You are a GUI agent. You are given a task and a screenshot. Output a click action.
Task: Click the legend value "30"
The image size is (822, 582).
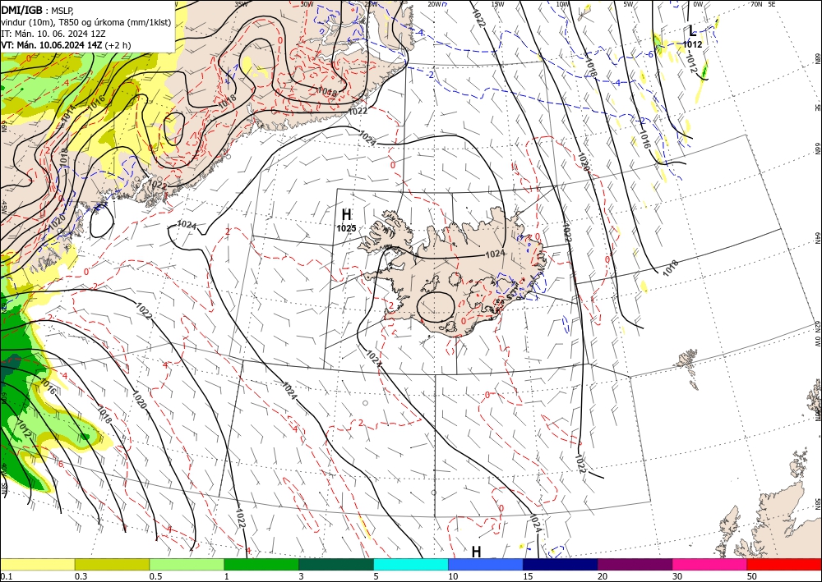click(677, 576)
